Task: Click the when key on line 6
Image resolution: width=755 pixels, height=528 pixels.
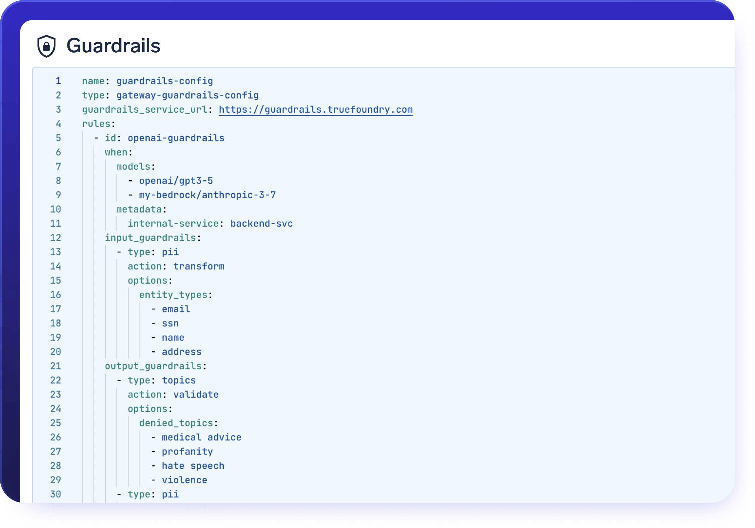Action: 116,153
